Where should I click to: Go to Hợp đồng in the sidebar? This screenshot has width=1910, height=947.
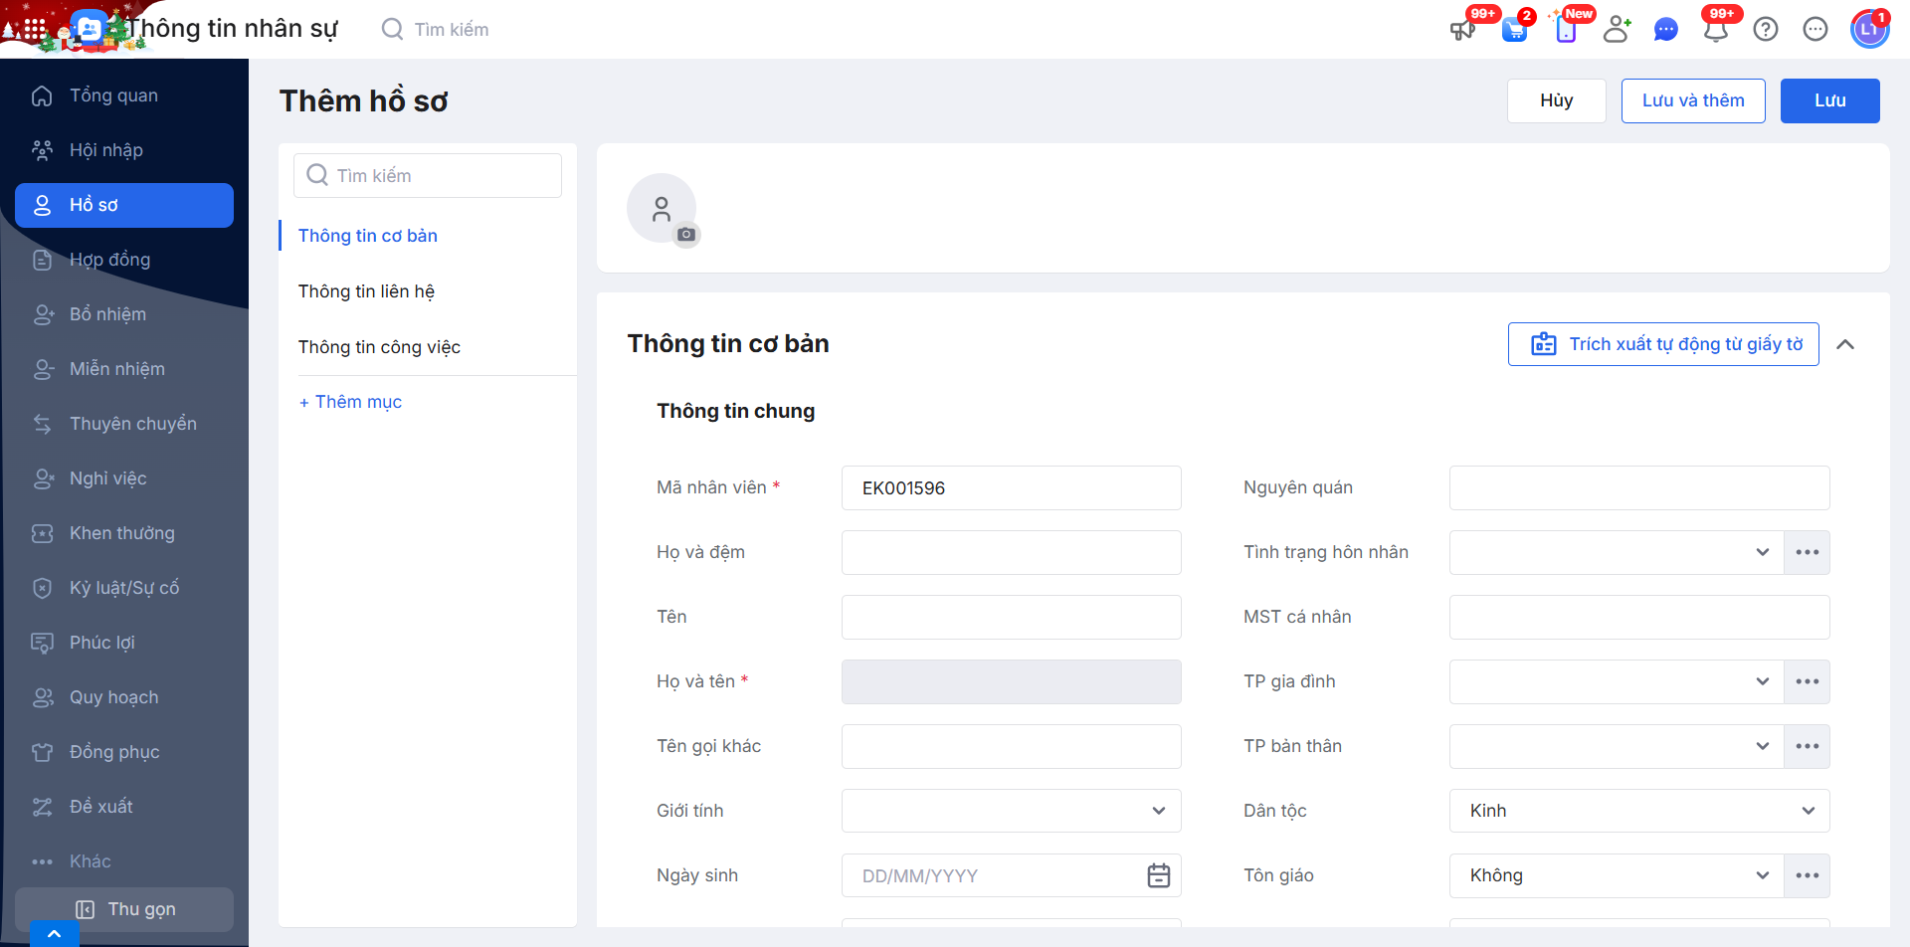point(109,260)
